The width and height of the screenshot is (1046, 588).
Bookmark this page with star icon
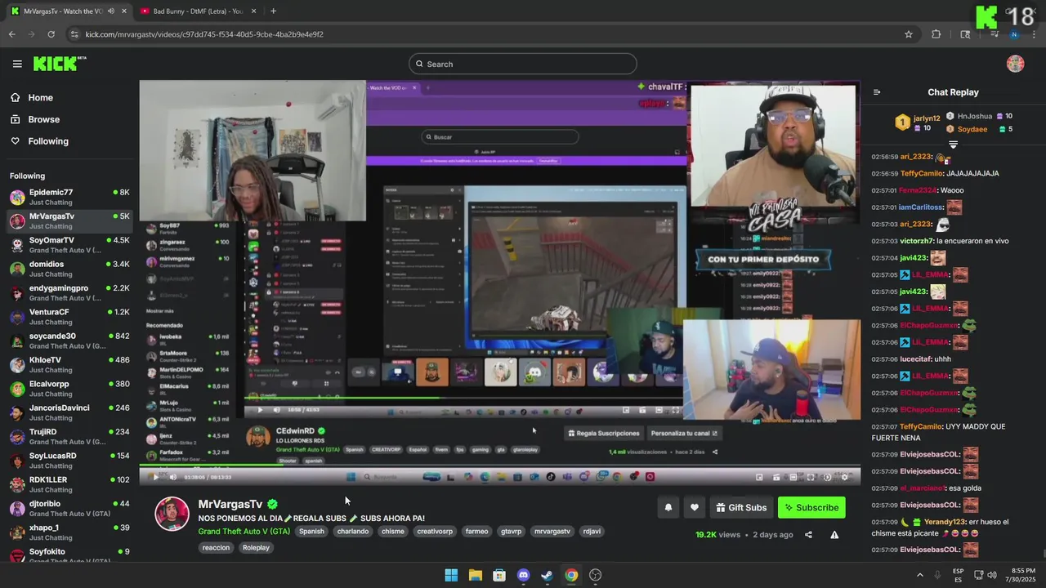point(908,34)
